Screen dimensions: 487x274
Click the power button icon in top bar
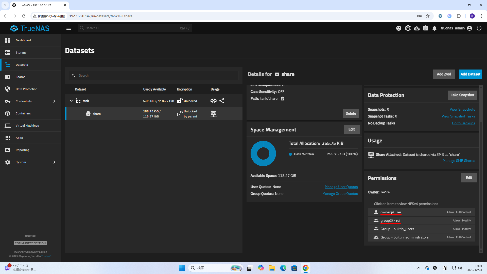point(479,28)
